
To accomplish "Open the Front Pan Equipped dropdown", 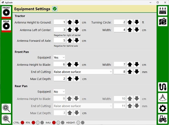I will point(59,57).
